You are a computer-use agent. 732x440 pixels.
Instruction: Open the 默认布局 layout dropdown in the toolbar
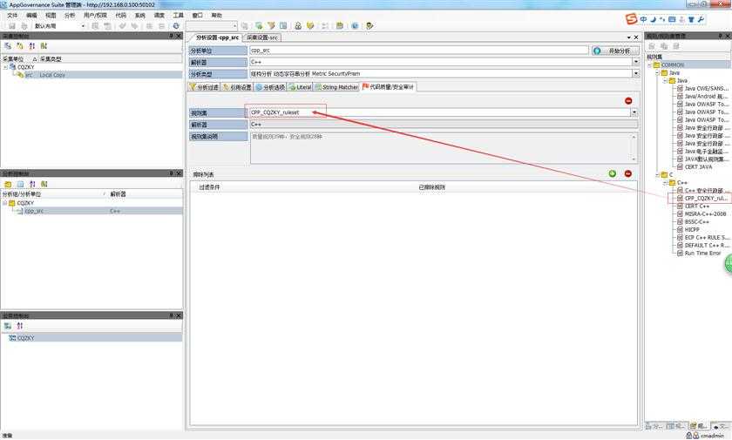pos(83,26)
